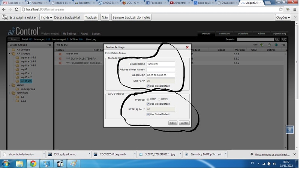Viewport: 300px width, 169px height.
Task: Click the Device Name input field
Action: (x=162, y=64)
